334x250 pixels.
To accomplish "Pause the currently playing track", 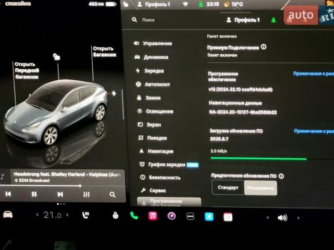I will [34, 194].
